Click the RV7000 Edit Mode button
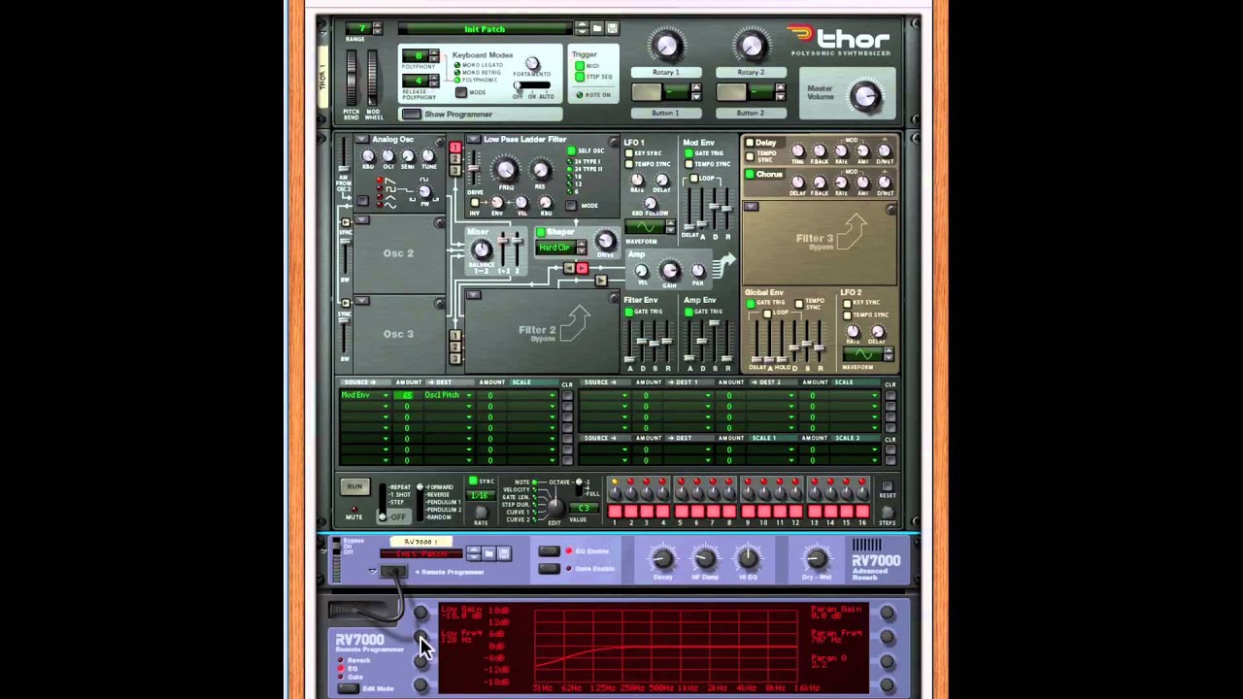This screenshot has height=699, width=1243. (x=348, y=688)
